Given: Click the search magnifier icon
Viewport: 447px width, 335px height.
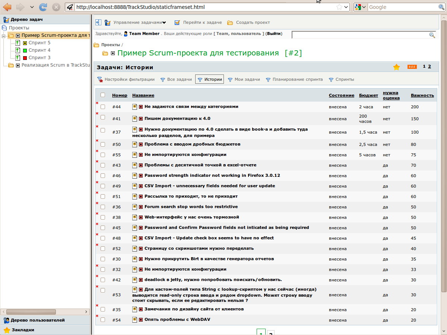Looking at the screenshot, I should pyautogui.click(x=432, y=35).
